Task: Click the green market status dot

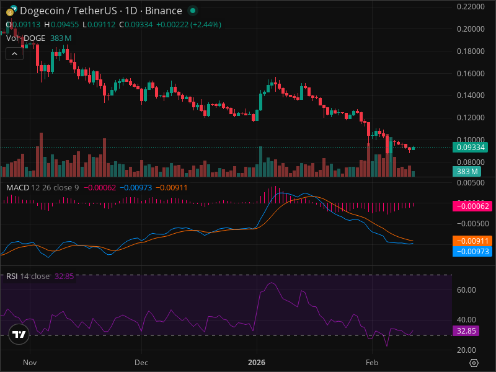Action: tap(193, 11)
